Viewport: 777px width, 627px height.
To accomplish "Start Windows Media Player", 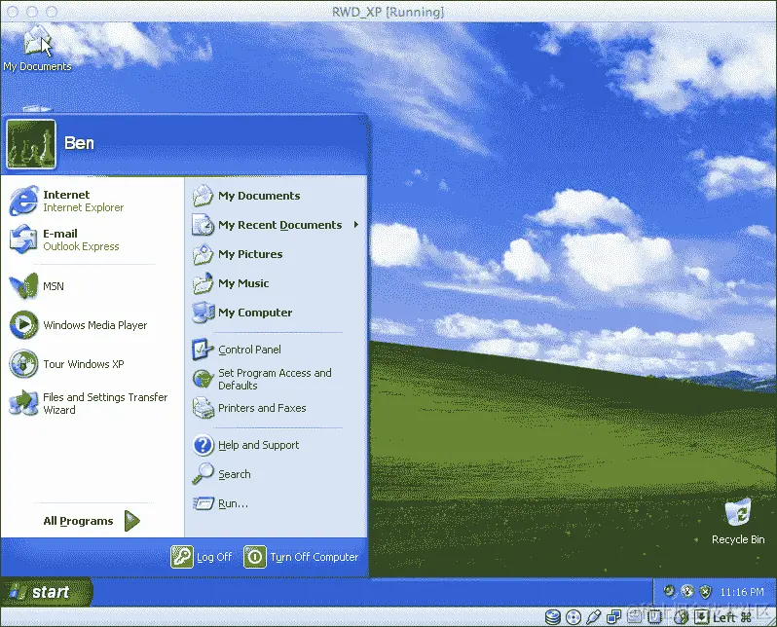I will tap(78, 325).
